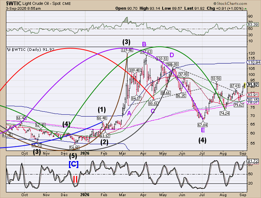Click the StockCharts.com copyright watermark
The height and width of the screenshot is (198, 261).
230,3
